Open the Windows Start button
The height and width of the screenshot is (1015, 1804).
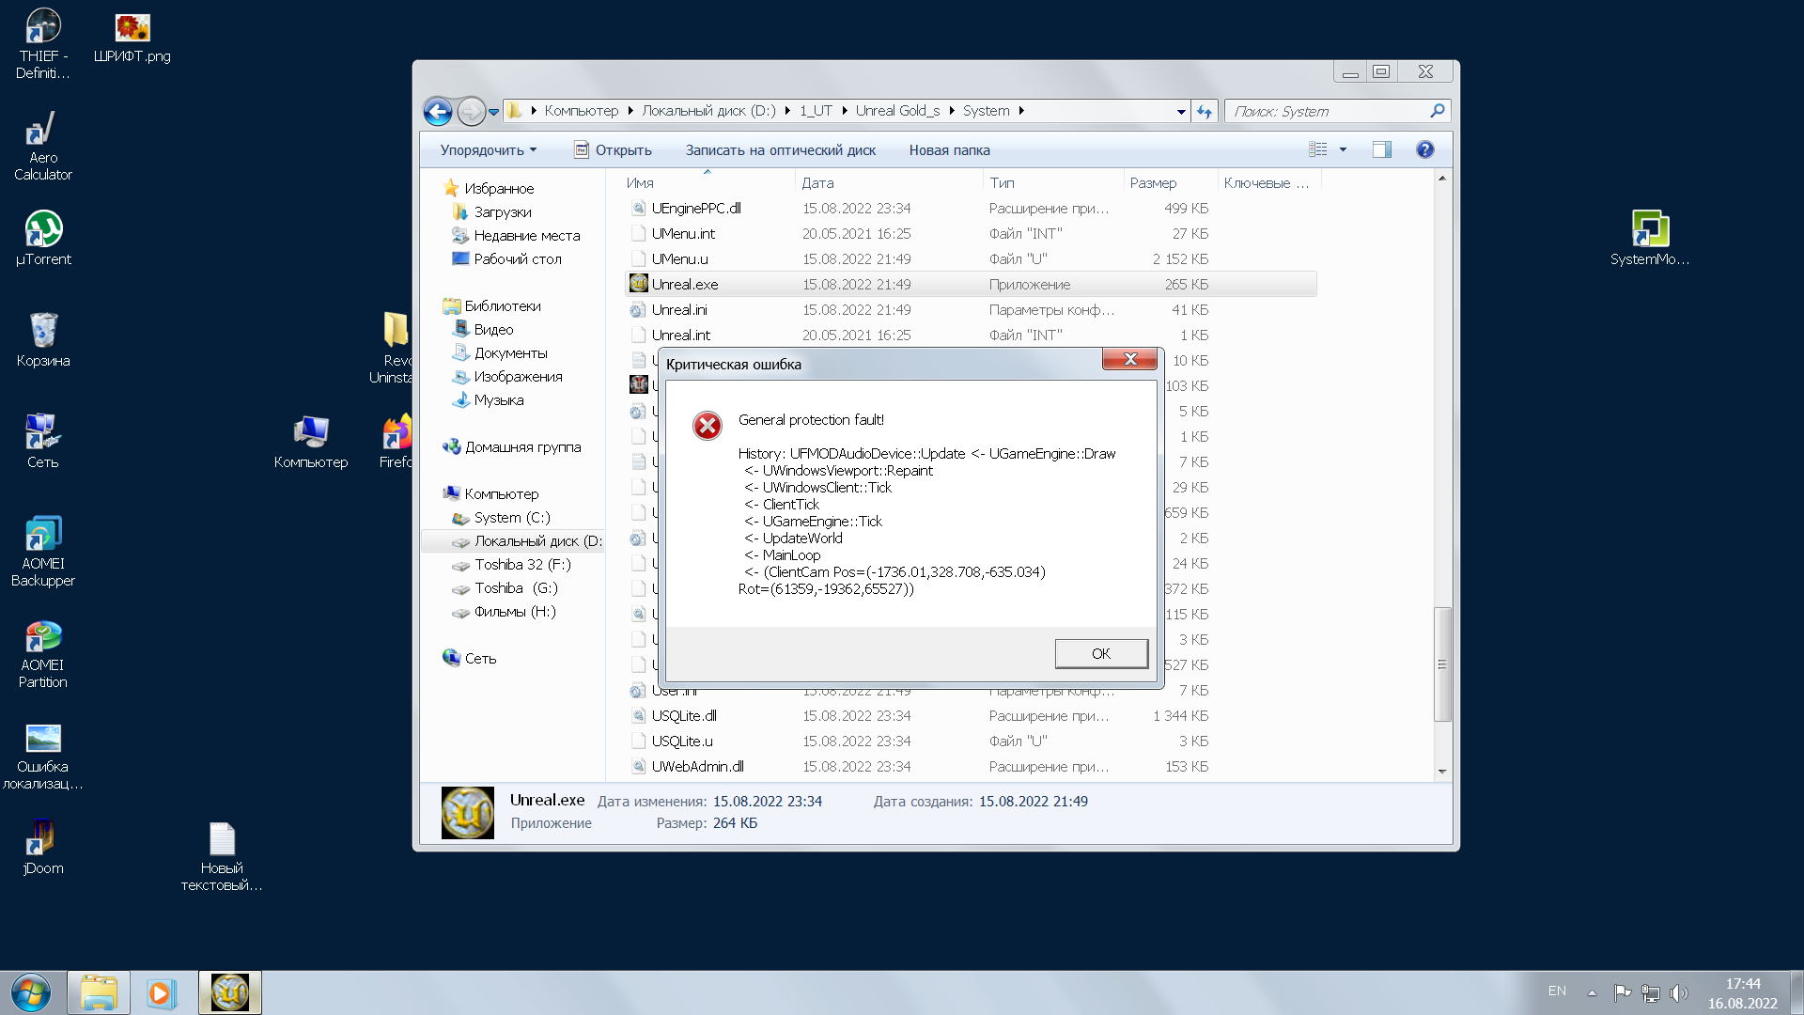tap(31, 992)
